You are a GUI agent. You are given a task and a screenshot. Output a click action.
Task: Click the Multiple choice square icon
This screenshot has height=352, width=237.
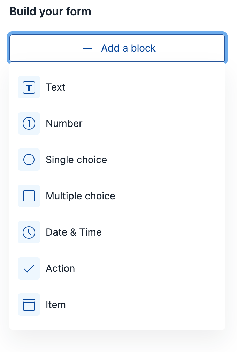(29, 196)
